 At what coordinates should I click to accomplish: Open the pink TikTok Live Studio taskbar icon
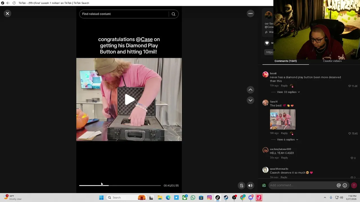(x=259, y=198)
